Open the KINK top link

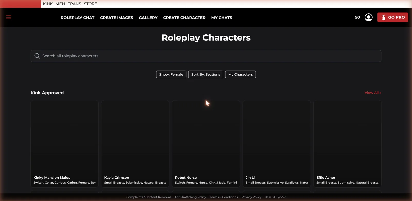coord(48,4)
